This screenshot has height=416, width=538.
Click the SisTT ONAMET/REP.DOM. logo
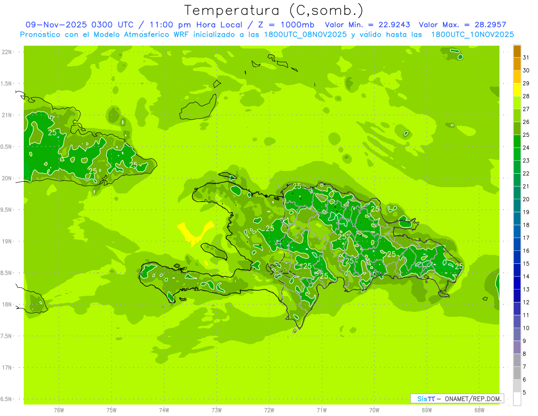point(456,398)
